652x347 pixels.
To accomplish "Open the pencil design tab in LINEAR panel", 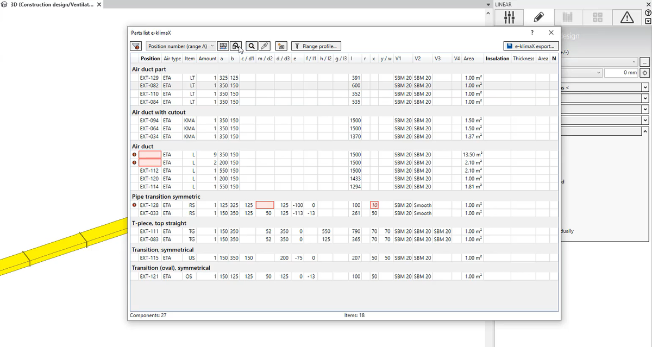I will coord(538,17).
